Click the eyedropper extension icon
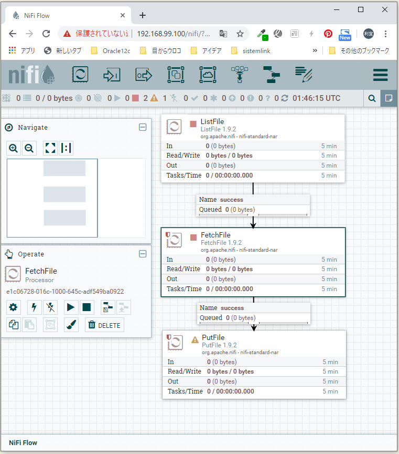The height and width of the screenshot is (454, 399). click(262, 35)
